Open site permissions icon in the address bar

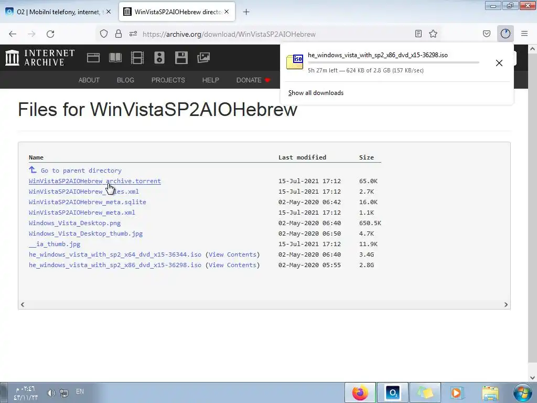(133, 34)
